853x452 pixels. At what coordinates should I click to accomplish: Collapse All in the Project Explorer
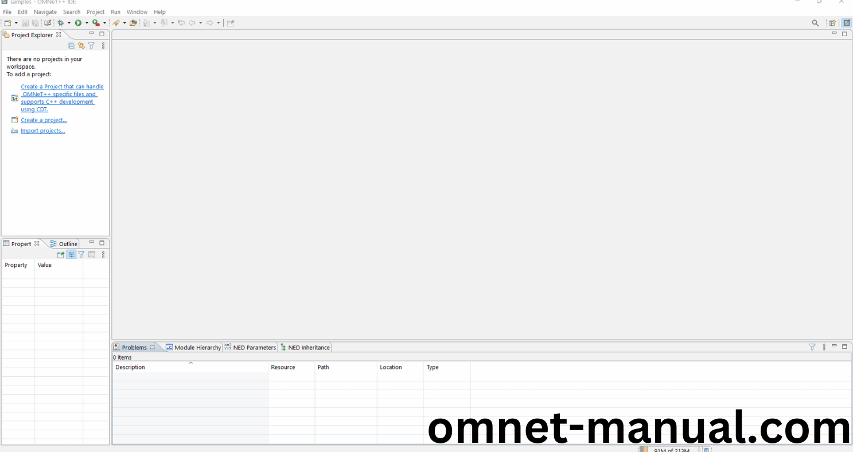(71, 45)
